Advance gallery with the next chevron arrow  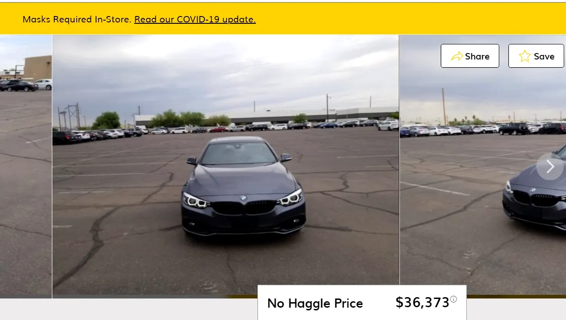tap(550, 166)
